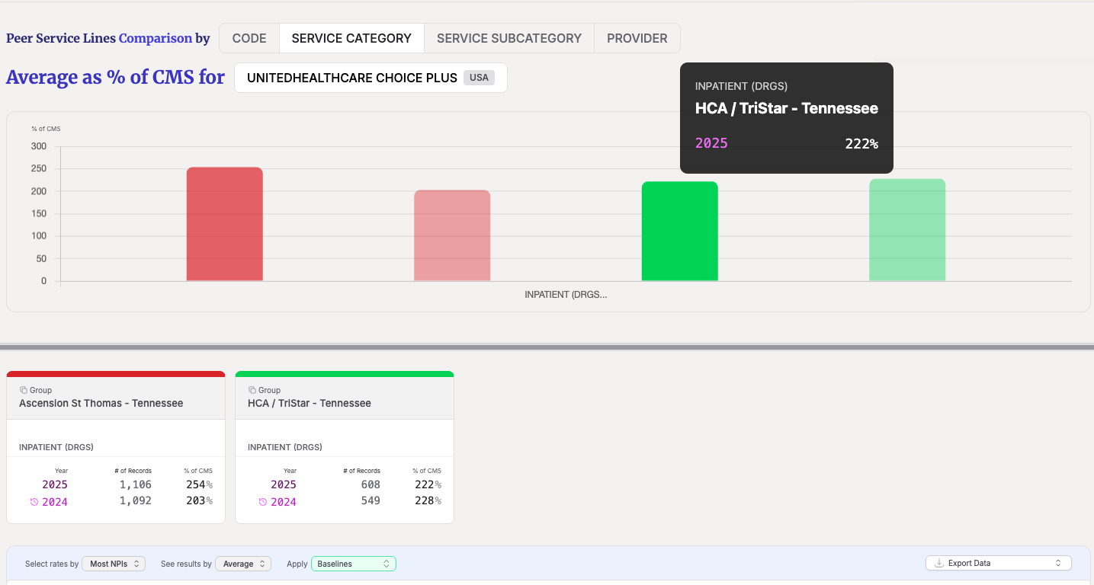Click INPATIENT (DRGS) heading in Ascension card
1094x585 pixels.
click(x=56, y=447)
